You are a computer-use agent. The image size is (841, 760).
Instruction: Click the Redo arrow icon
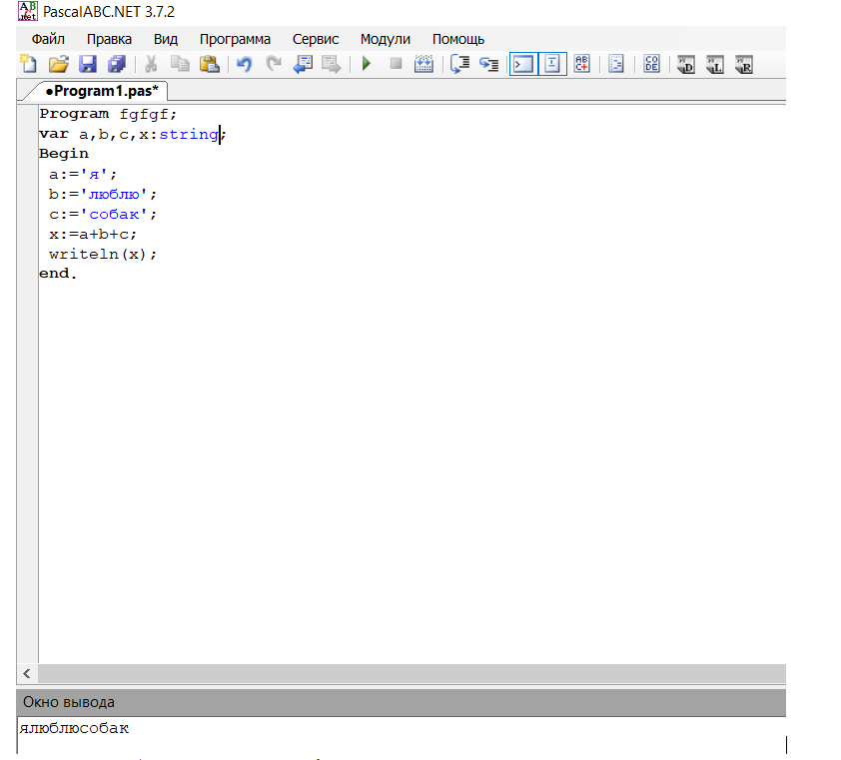pos(274,64)
